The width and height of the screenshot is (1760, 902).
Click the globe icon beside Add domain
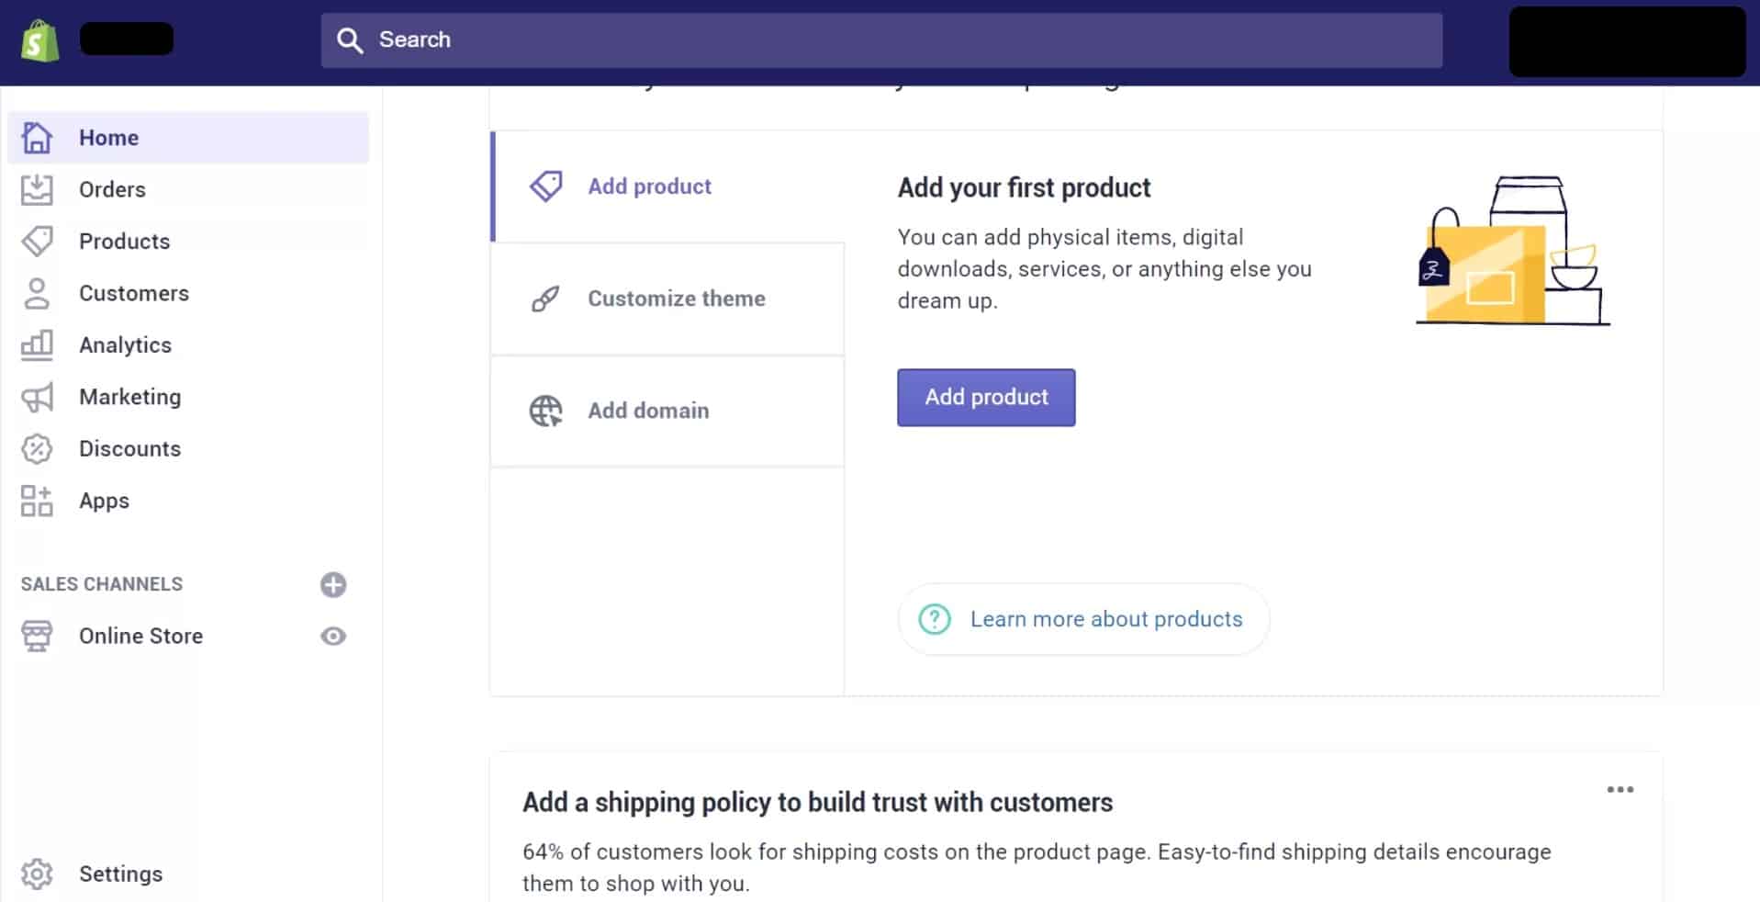546,411
